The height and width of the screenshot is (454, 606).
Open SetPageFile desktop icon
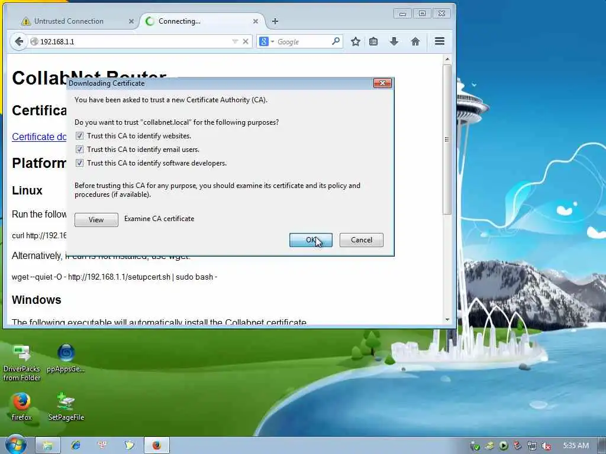tap(66, 407)
